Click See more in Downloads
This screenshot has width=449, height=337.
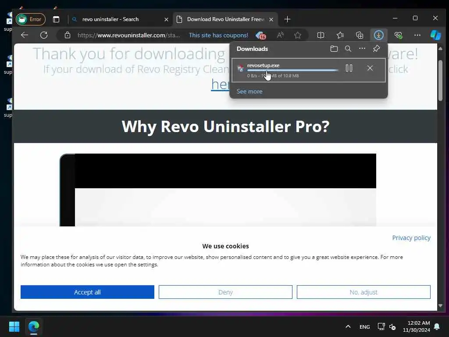click(249, 91)
